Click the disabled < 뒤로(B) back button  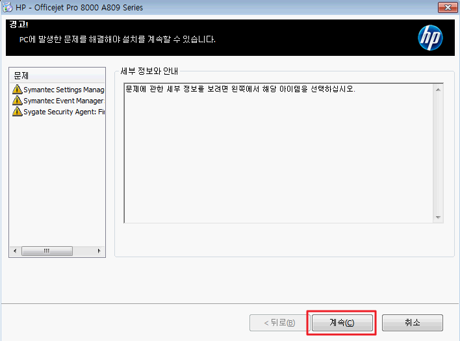click(279, 323)
